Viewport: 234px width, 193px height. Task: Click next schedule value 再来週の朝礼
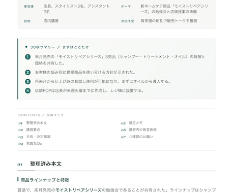[169, 21]
